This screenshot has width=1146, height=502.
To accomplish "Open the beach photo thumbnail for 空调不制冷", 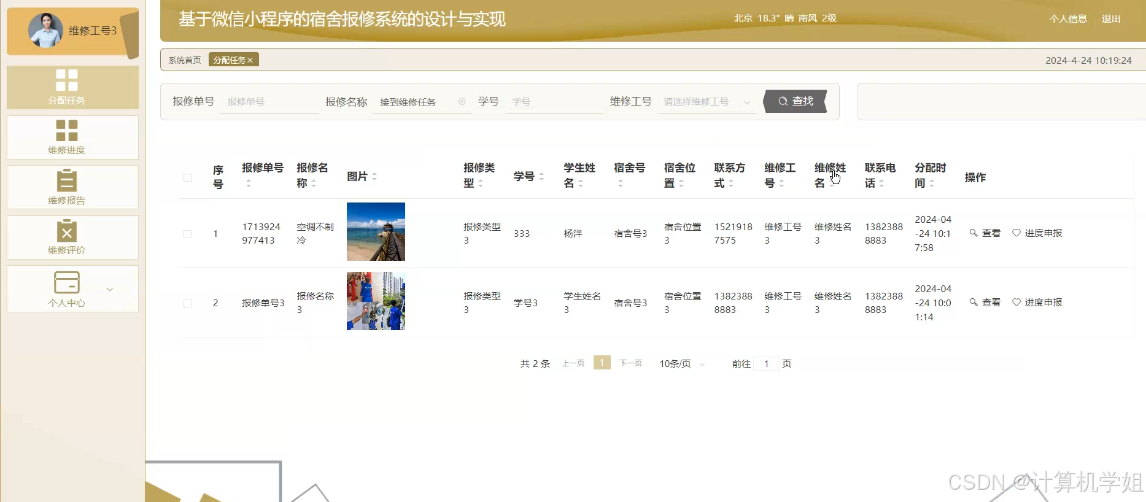I will [x=376, y=232].
